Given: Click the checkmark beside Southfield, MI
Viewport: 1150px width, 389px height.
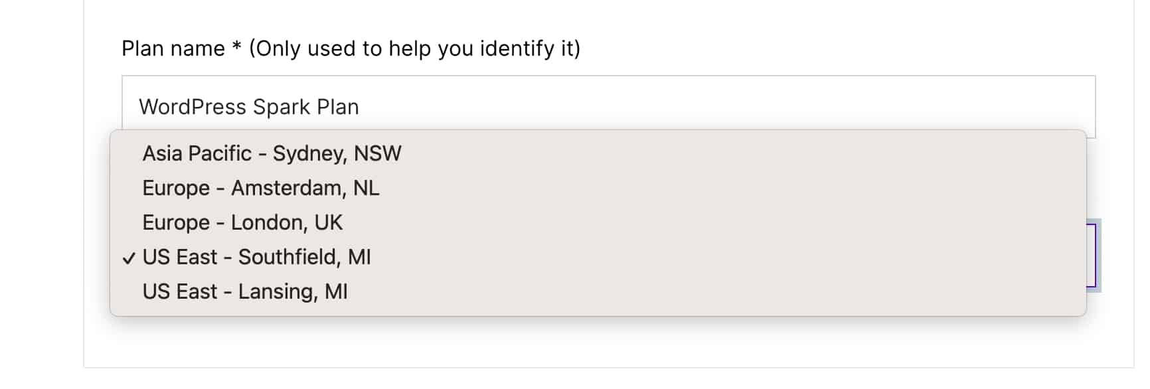Looking at the screenshot, I should tap(129, 258).
